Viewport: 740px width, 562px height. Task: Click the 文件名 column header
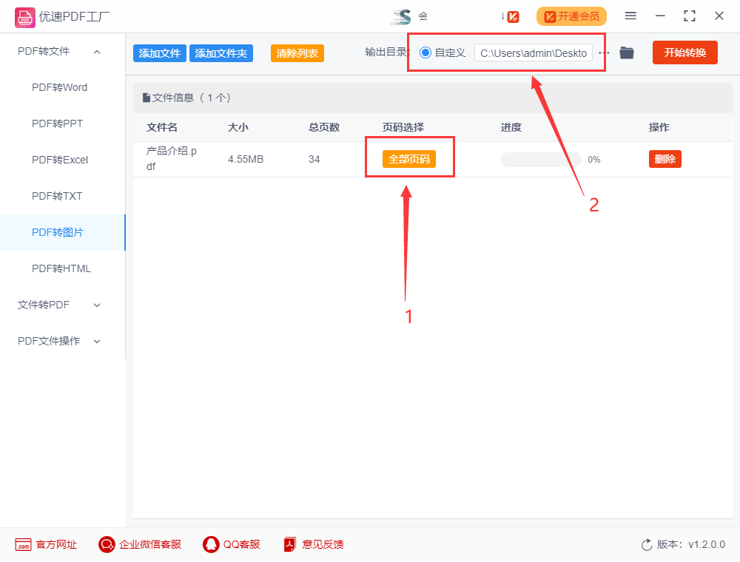pos(162,127)
